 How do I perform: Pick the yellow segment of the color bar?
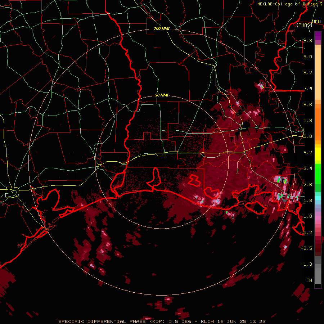tap(318, 154)
